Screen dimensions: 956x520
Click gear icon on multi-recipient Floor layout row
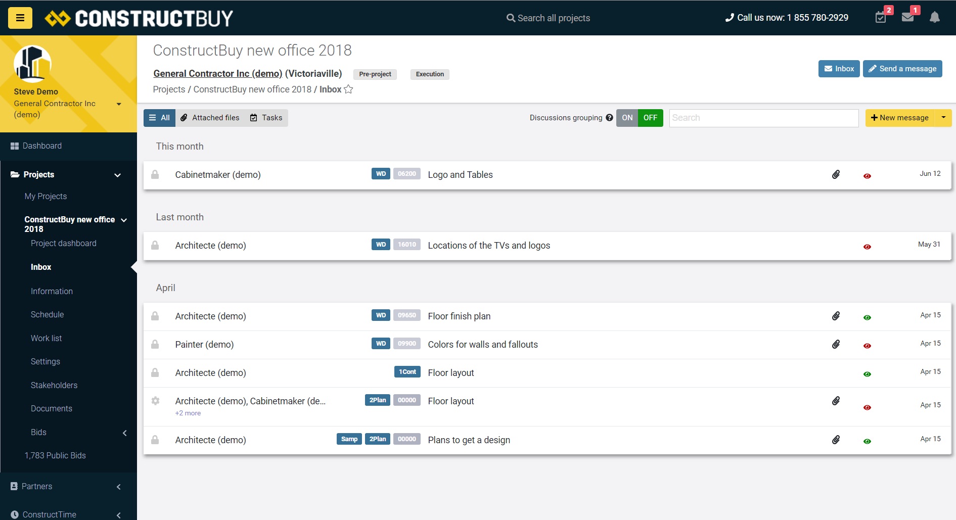(x=155, y=401)
